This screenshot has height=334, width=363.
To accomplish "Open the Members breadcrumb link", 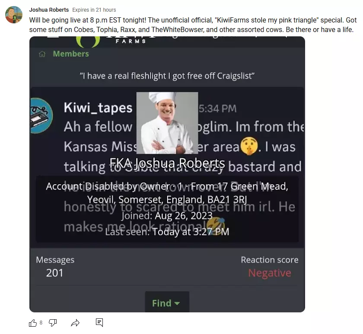I will point(71,54).
